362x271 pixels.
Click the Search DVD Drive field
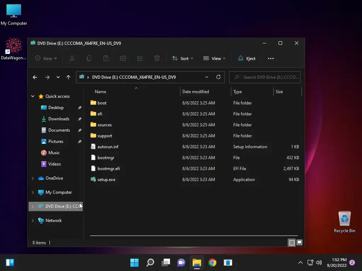[x=264, y=77]
